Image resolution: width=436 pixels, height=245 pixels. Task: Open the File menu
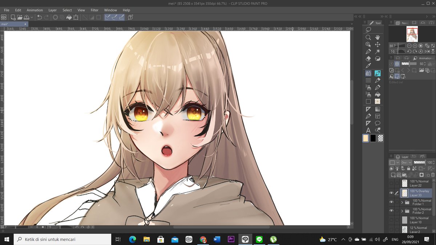pos(7,10)
